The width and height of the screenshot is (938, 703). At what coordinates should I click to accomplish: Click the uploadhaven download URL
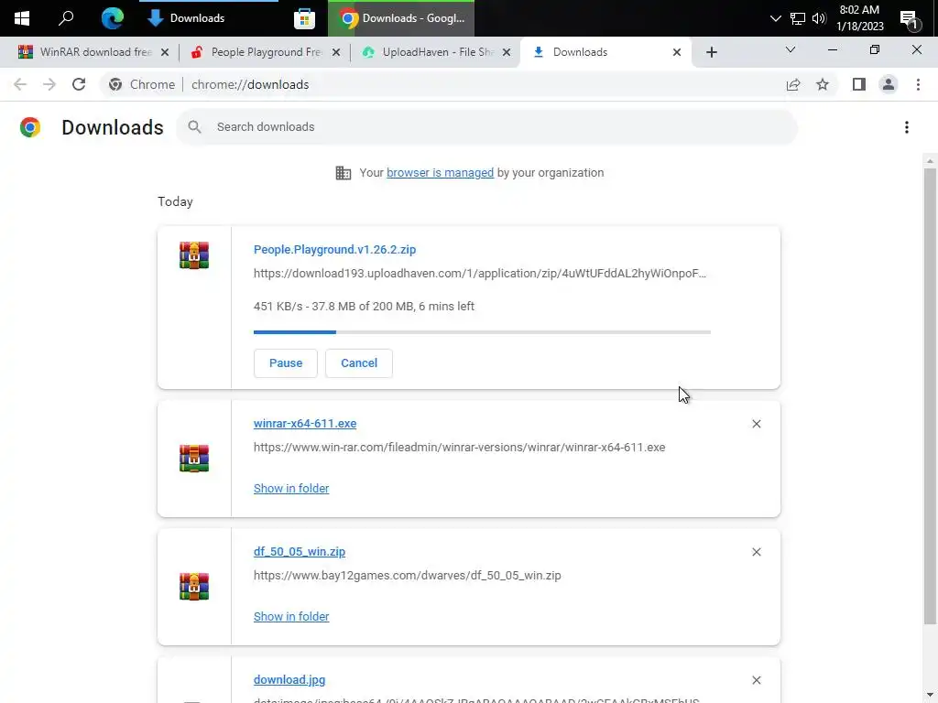click(x=480, y=273)
